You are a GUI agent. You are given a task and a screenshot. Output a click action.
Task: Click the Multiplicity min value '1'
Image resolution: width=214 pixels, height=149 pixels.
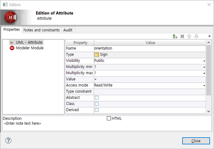95,66
